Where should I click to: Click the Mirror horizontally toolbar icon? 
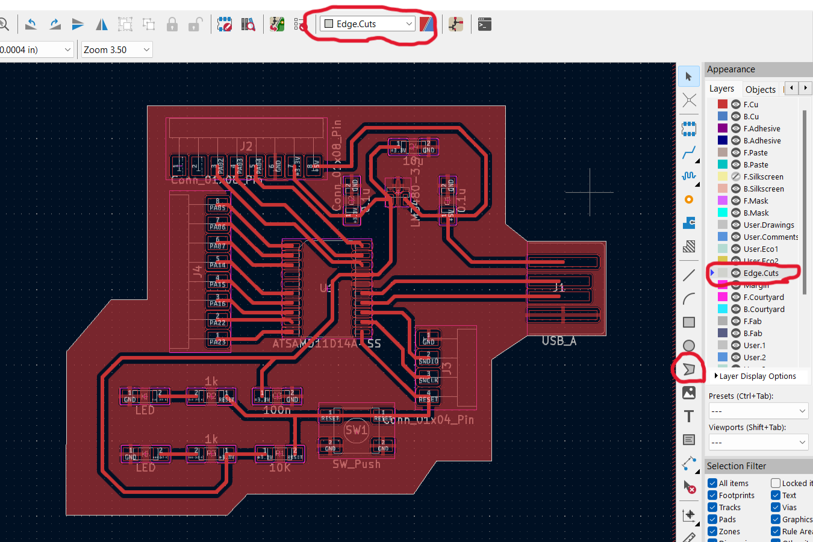tap(102, 24)
